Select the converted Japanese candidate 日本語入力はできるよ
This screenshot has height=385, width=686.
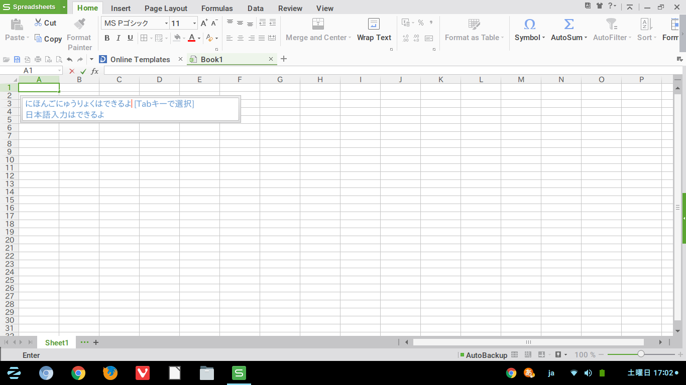tap(65, 115)
